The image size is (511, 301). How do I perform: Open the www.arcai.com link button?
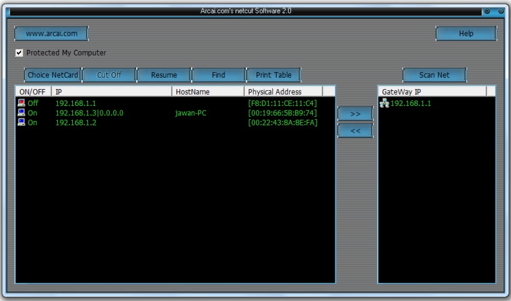click(x=52, y=34)
